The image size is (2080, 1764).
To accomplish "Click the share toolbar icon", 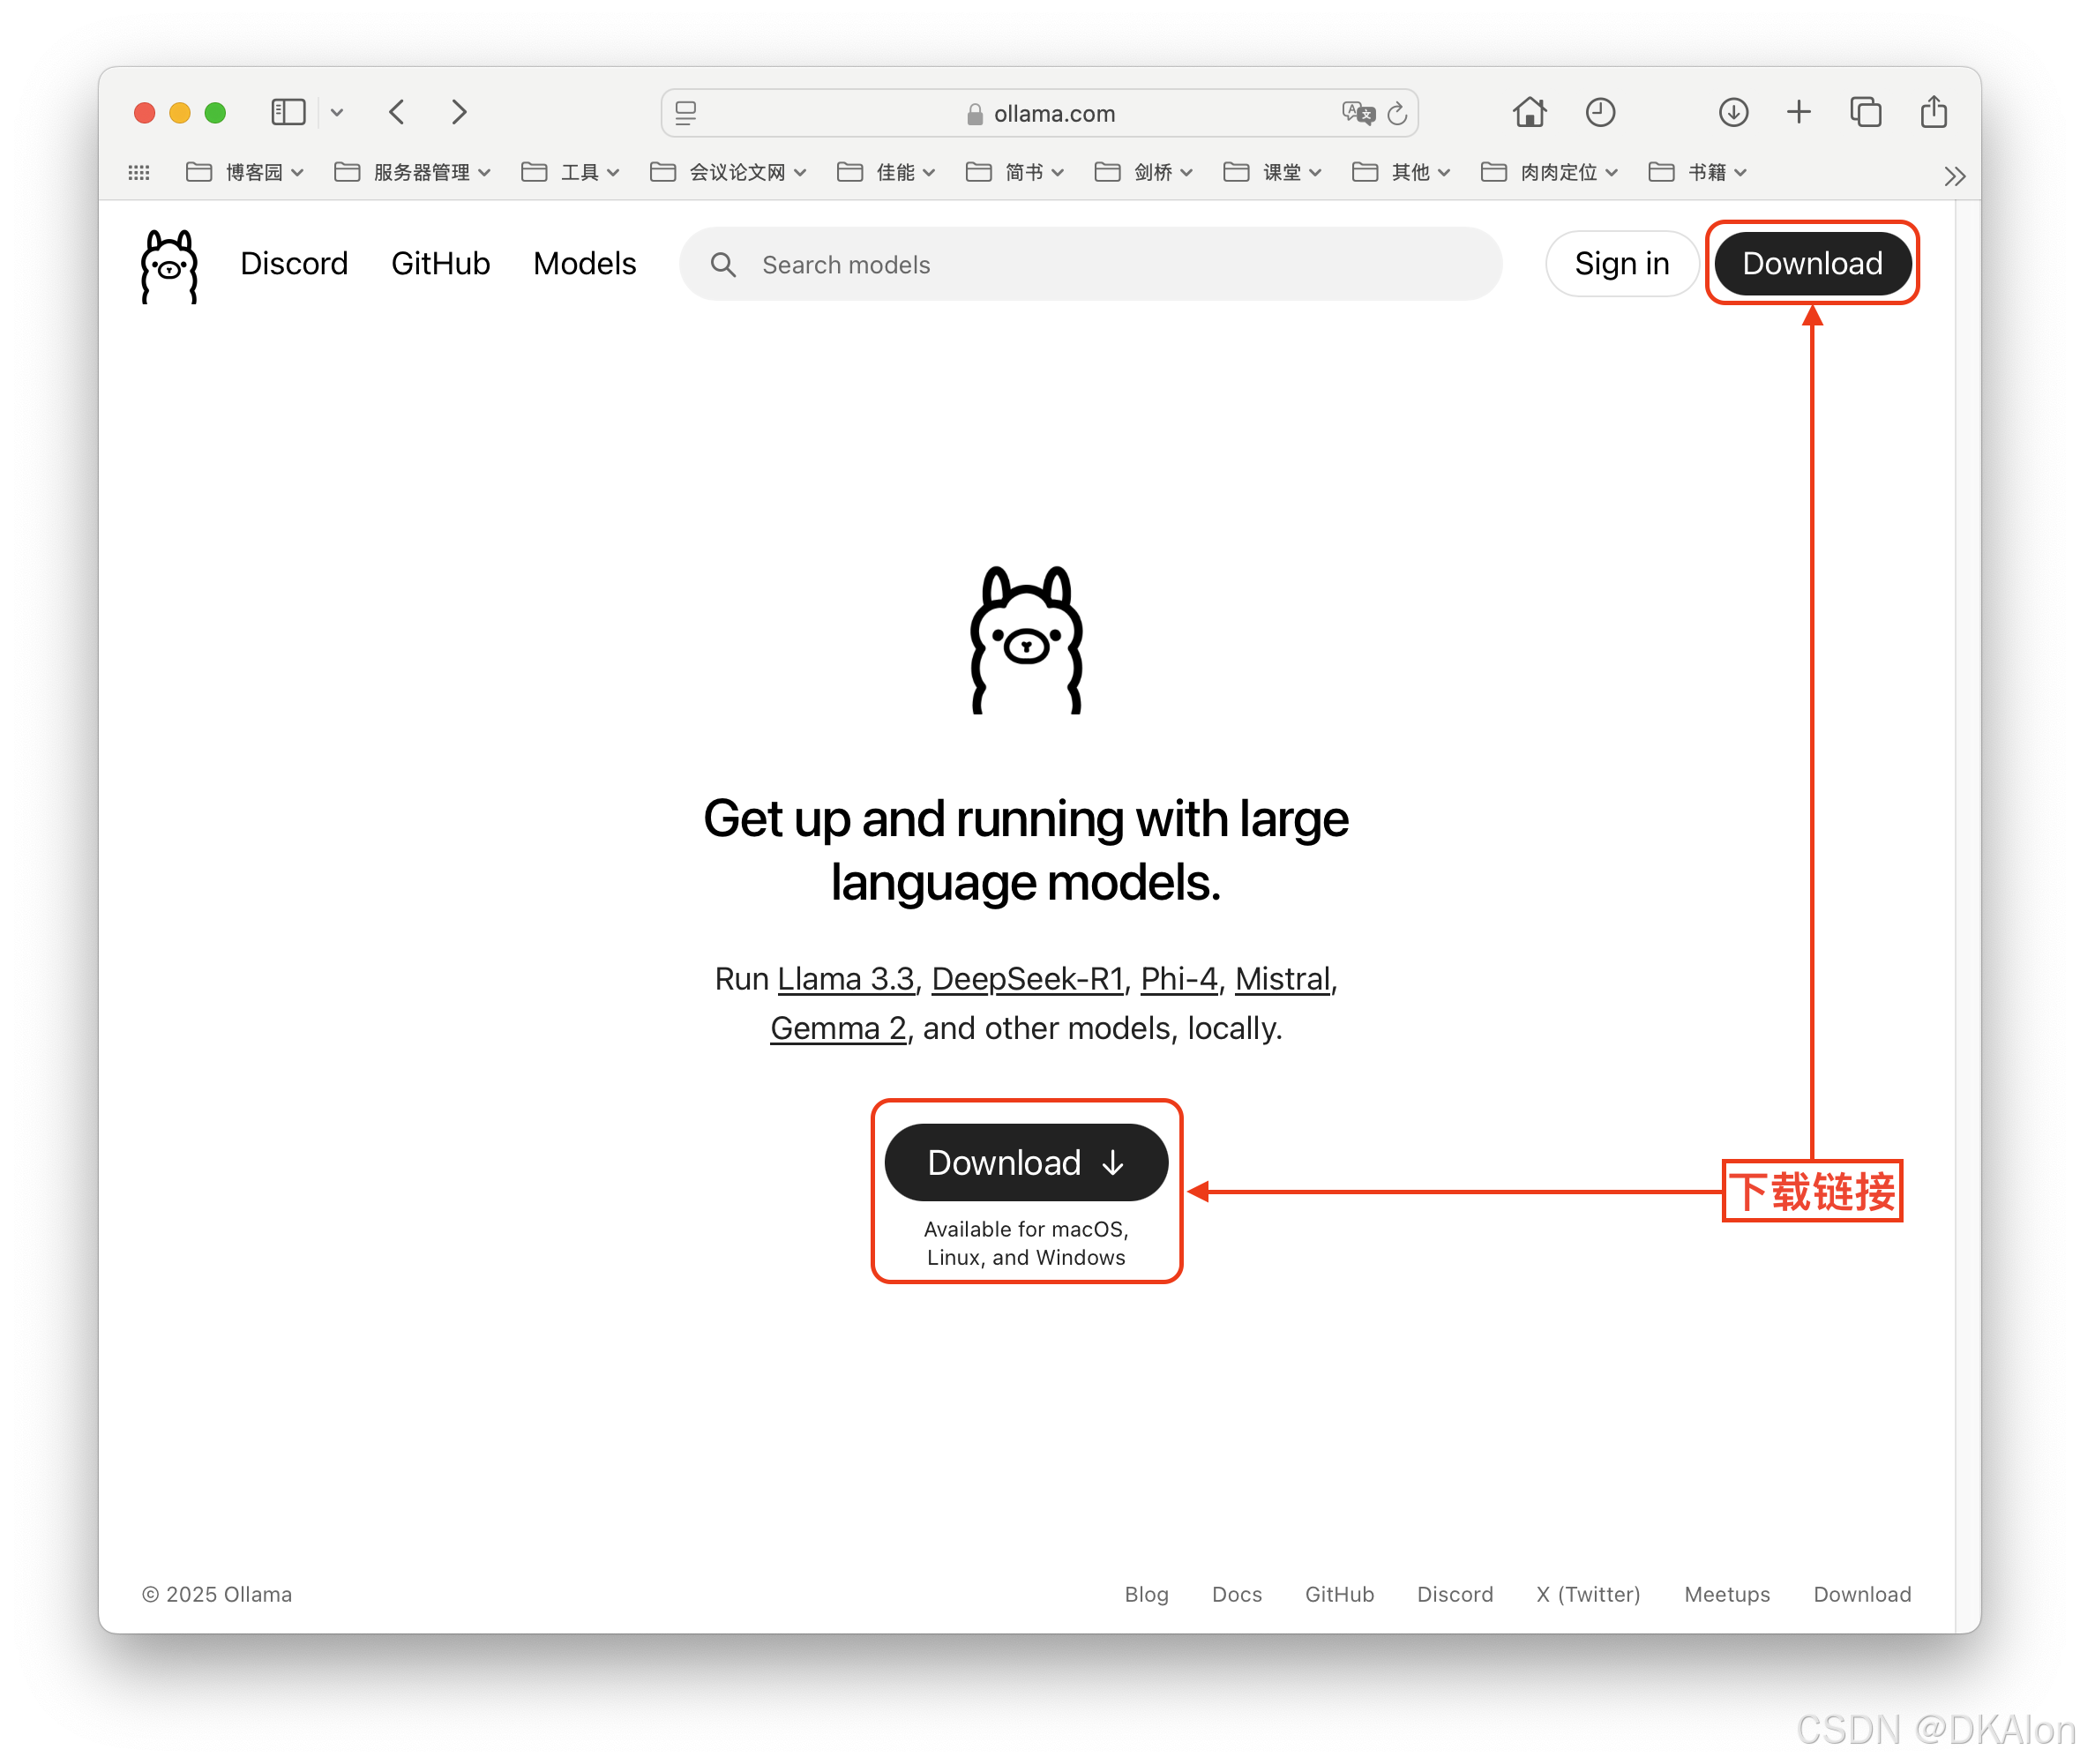I will point(1933,112).
